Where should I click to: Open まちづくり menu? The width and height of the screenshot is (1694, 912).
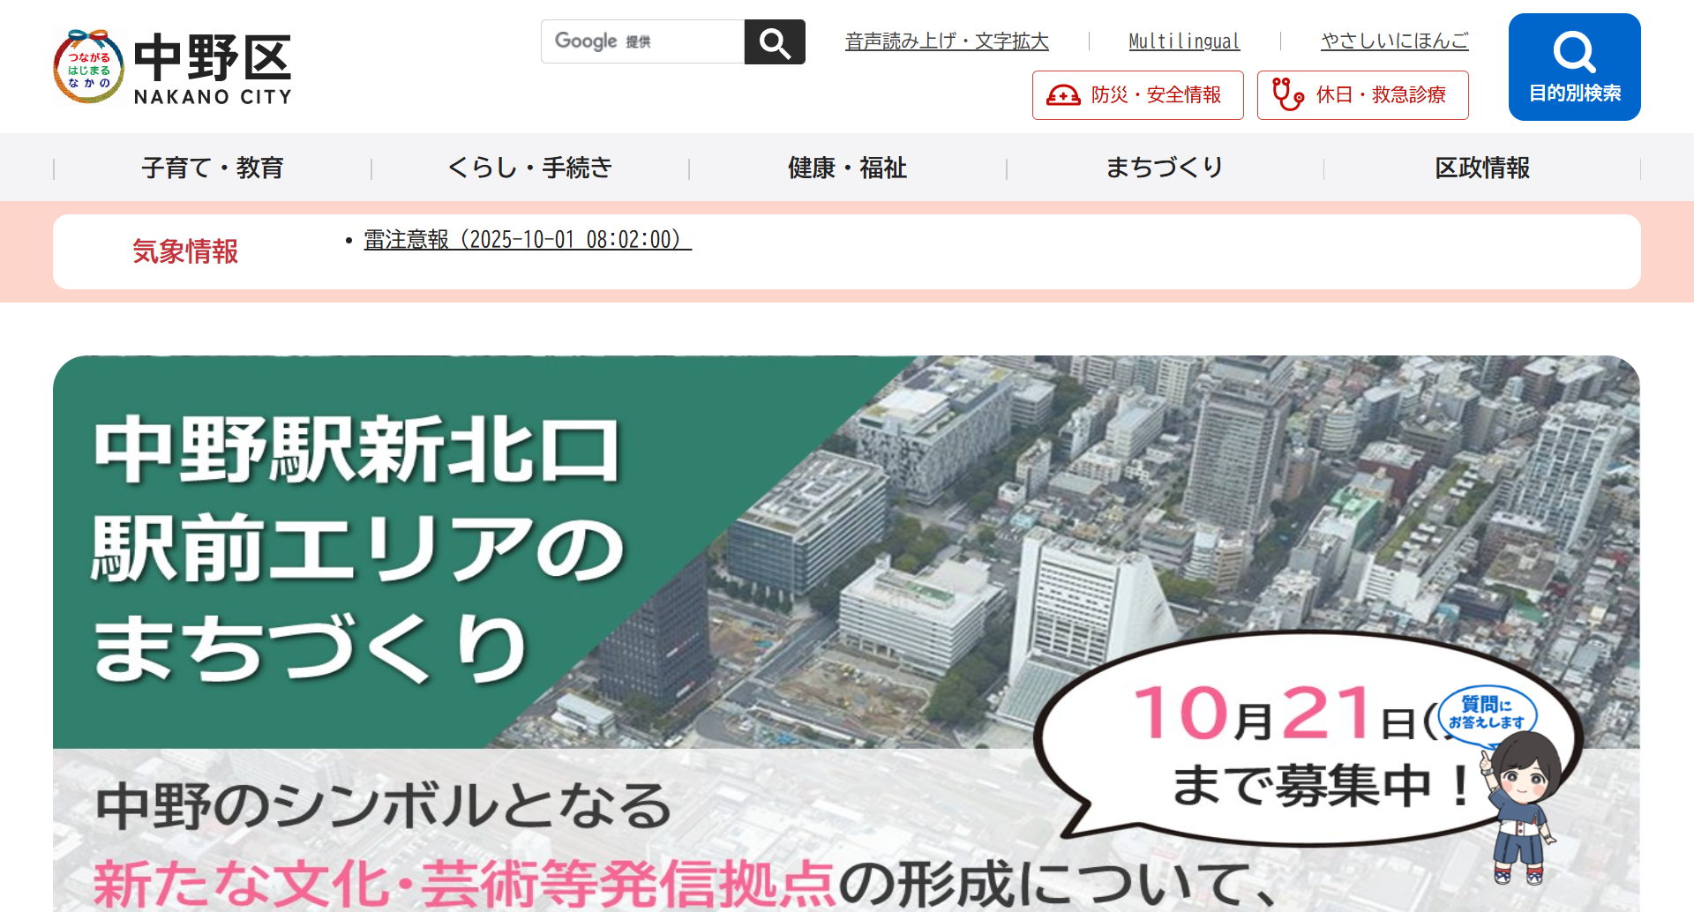(x=1165, y=168)
